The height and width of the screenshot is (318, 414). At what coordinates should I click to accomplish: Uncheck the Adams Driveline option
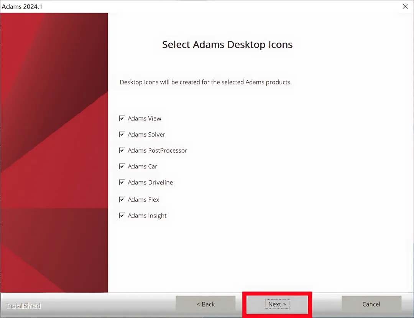point(122,182)
